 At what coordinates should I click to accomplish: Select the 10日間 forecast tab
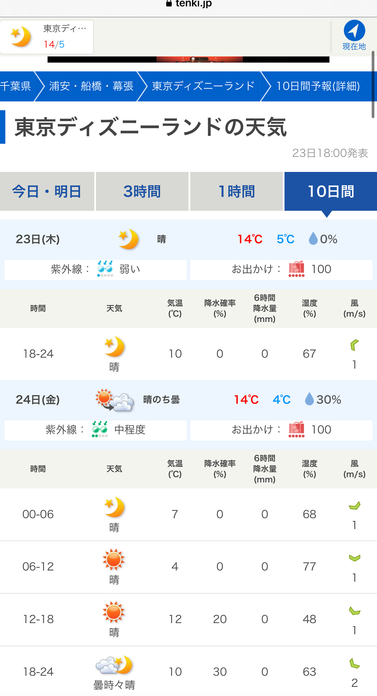331,191
